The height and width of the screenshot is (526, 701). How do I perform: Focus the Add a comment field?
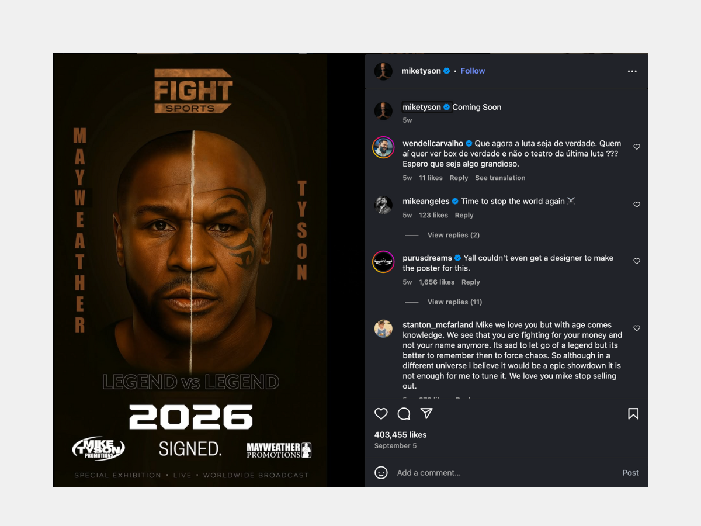click(504, 473)
